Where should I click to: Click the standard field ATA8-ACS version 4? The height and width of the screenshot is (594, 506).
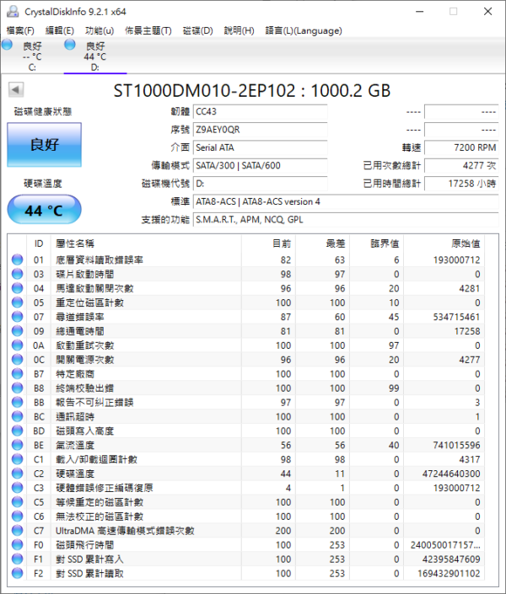[346, 201]
